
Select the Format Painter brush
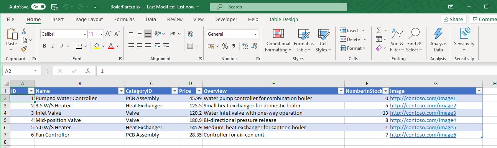(x=24, y=49)
